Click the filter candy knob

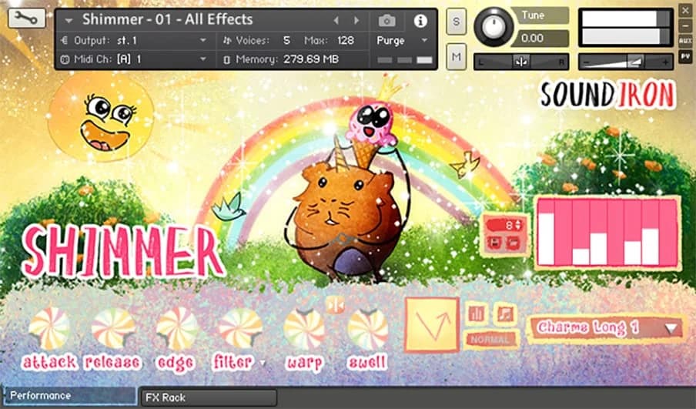[240, 329]
